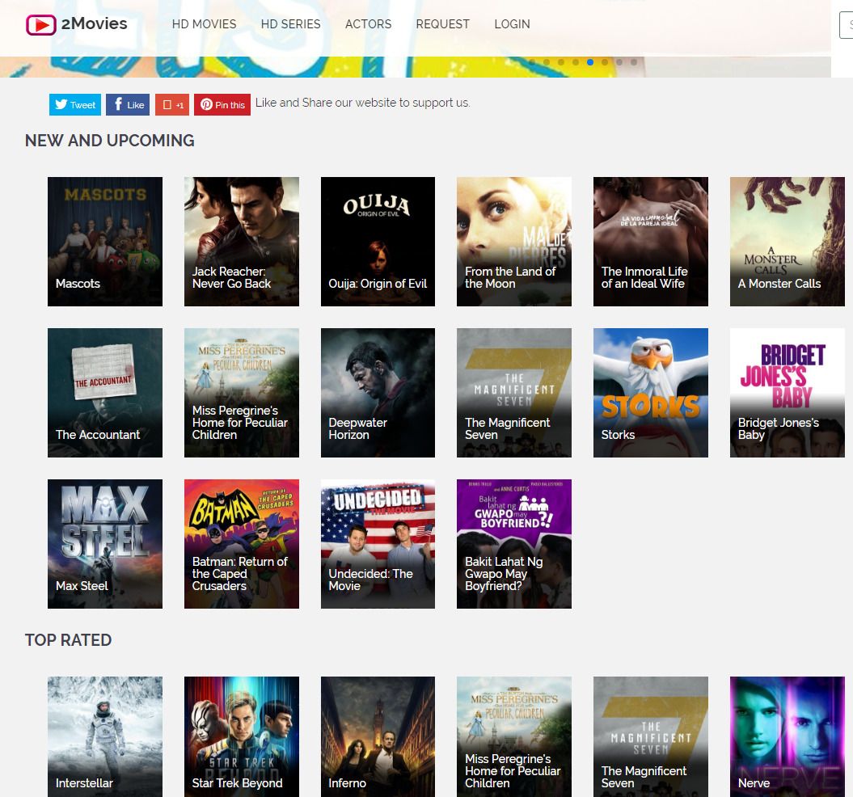Select the blue active carousel dot

(x=590, y=62)
